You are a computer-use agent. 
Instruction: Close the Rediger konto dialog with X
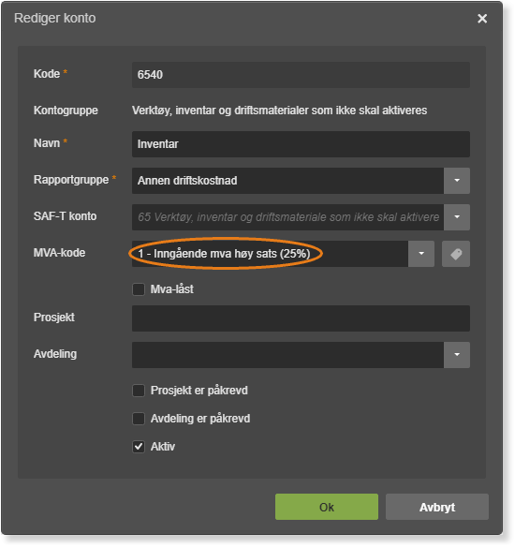tap(482, 19)
